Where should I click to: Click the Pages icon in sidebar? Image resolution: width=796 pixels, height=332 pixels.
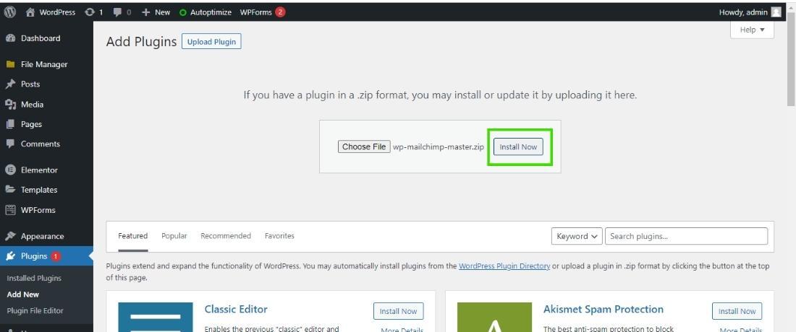tap(10, 124)
